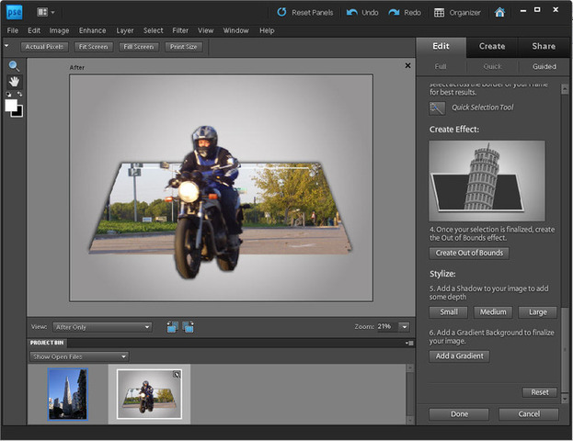Select the Zoom magnifier tool

(x=14, y=66)
